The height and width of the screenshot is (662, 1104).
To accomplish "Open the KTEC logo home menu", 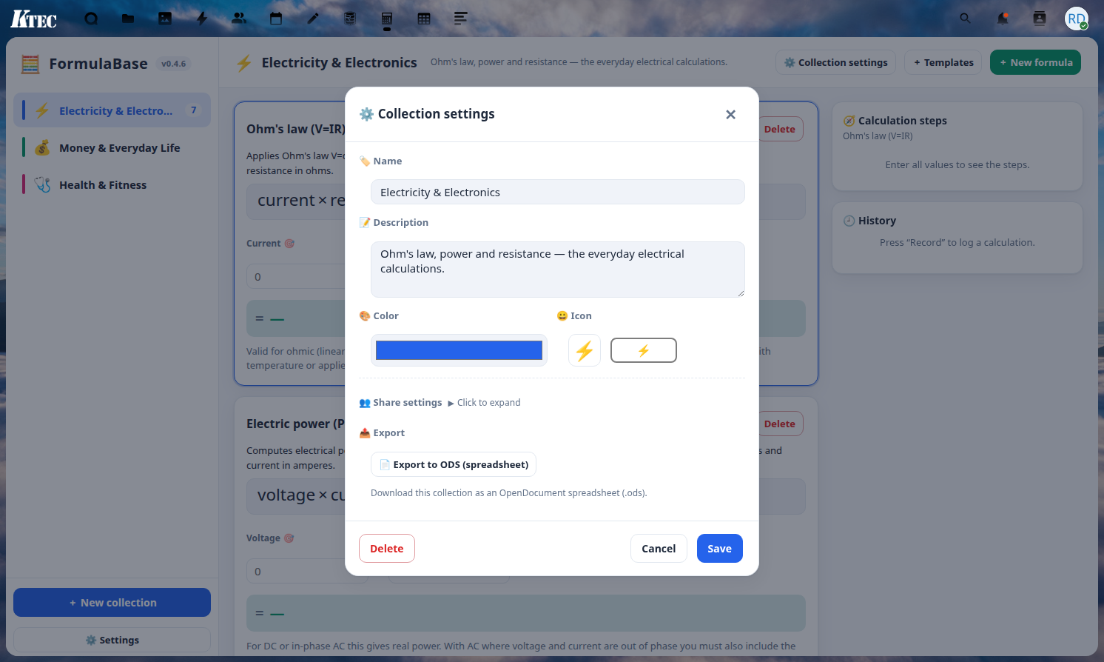I will coord(33,19).
